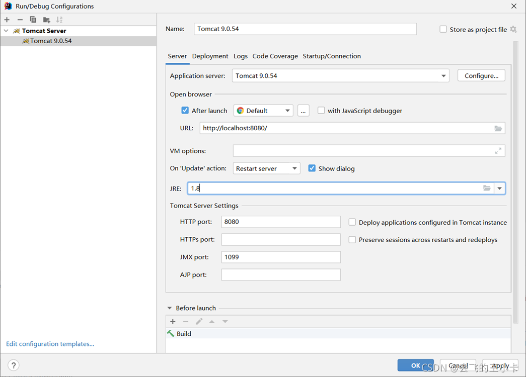Click the AJP port field
The height and width of the screenshot is (377, 526).
point(281,275)
